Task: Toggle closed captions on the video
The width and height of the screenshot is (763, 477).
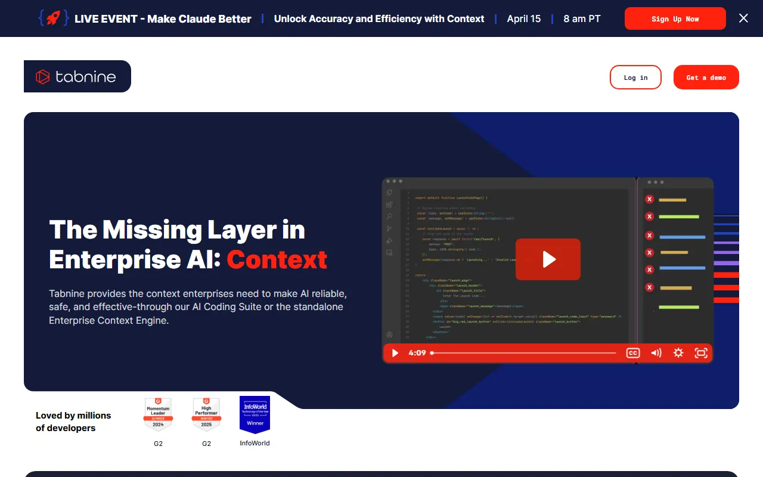Action: click(x=632, y=353)
